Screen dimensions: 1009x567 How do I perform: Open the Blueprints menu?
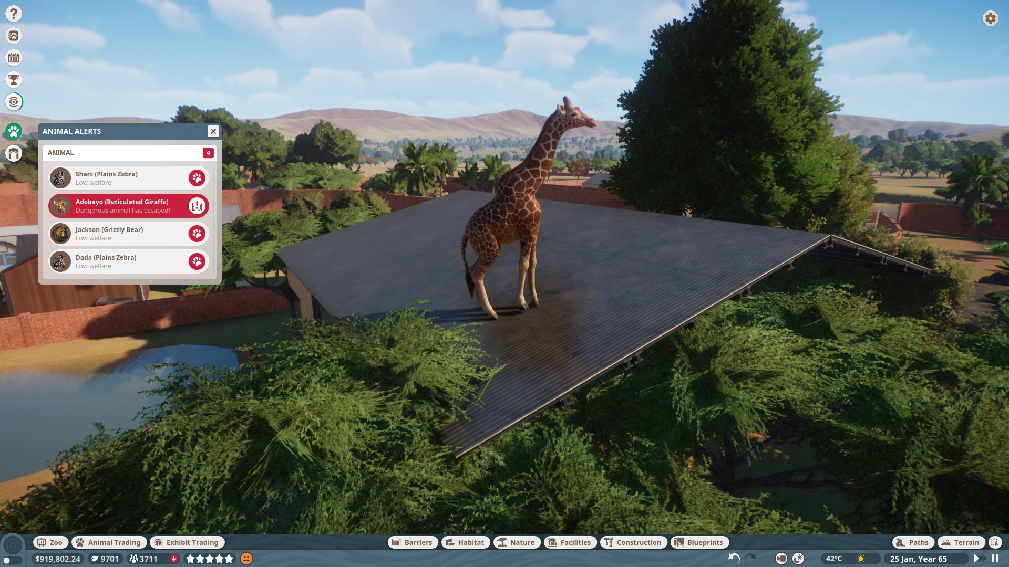699,542
